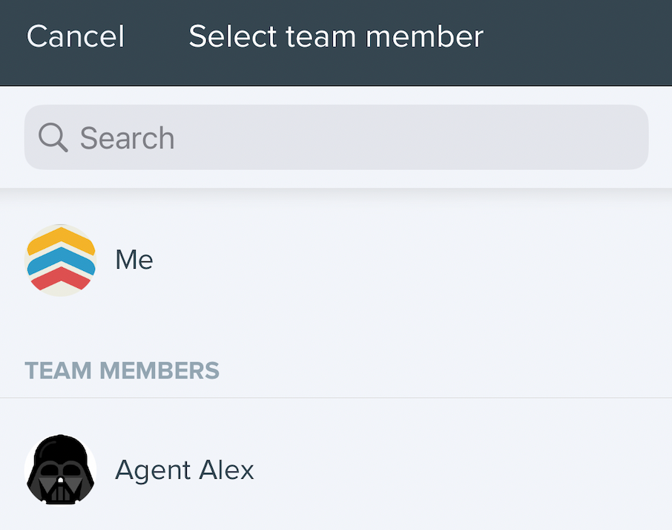Screen dimensions: 672x530
Task: Assign to Agent Alex by name
Action: [185, 470]
